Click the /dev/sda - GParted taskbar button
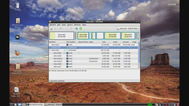Screen dimensions: 189x106 (x=53, y=105)
